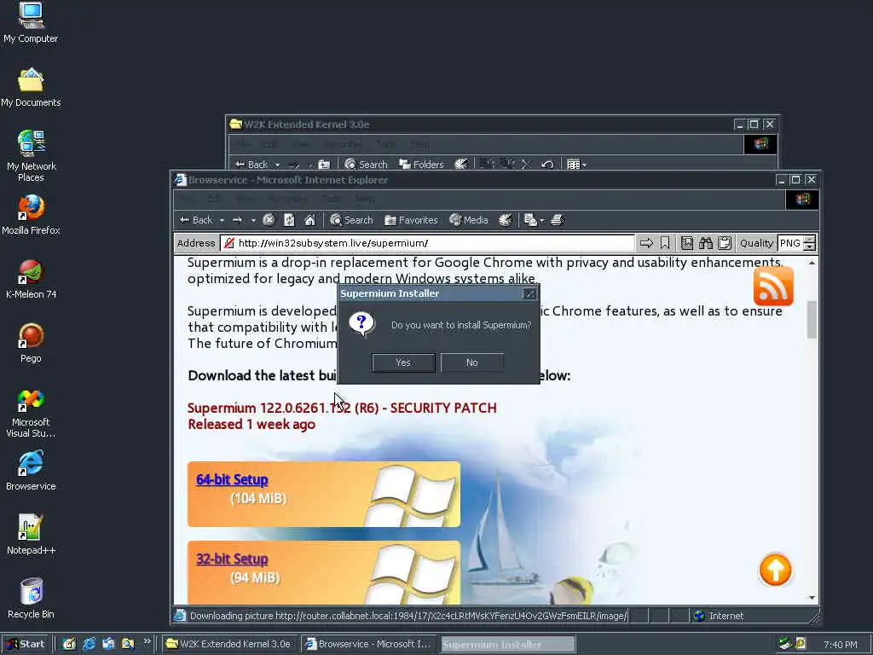Click the 64-bit Setup download link
This screenshot has width=873, height=655.
tap(232, 479)
